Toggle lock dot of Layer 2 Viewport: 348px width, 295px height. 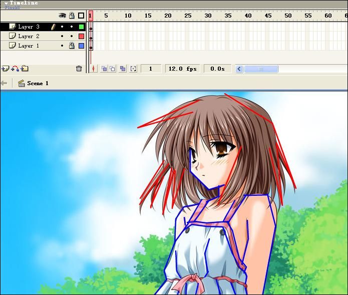[72, 36]
